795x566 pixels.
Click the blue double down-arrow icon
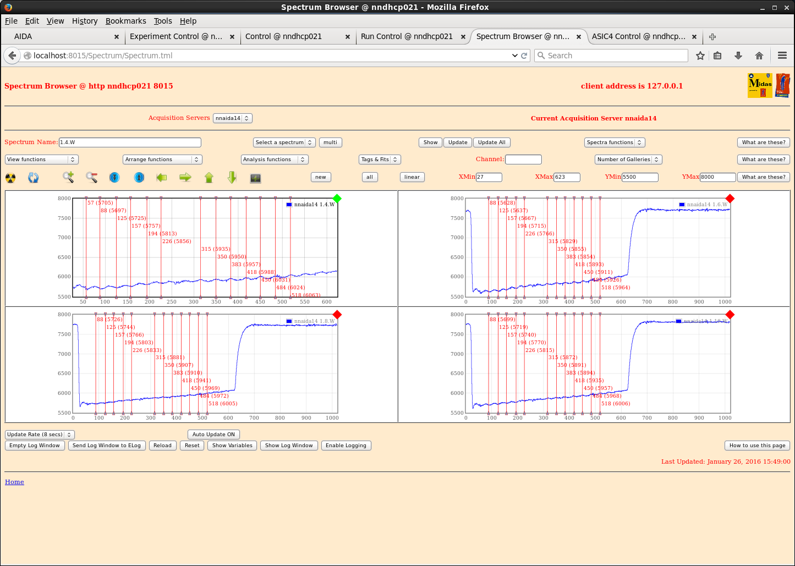114,177
